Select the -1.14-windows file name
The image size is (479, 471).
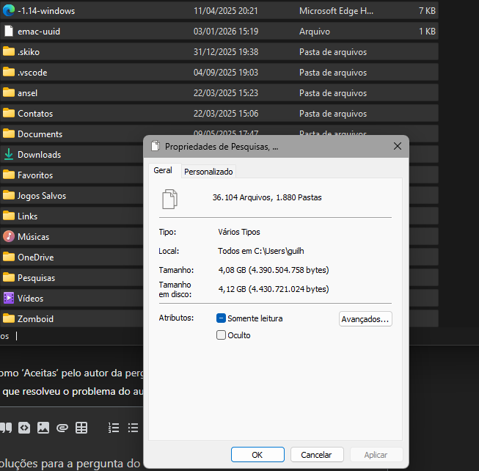[x=46, y=11]
